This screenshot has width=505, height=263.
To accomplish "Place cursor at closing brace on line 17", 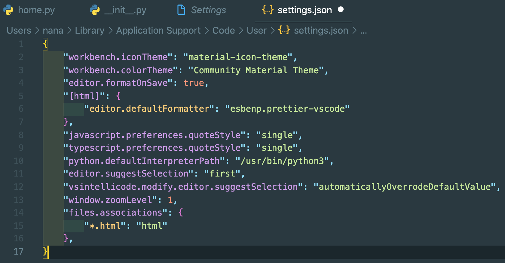I will (45, 252).
